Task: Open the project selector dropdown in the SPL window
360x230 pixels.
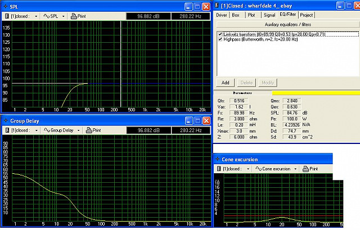Action: [x=36, y=16]
